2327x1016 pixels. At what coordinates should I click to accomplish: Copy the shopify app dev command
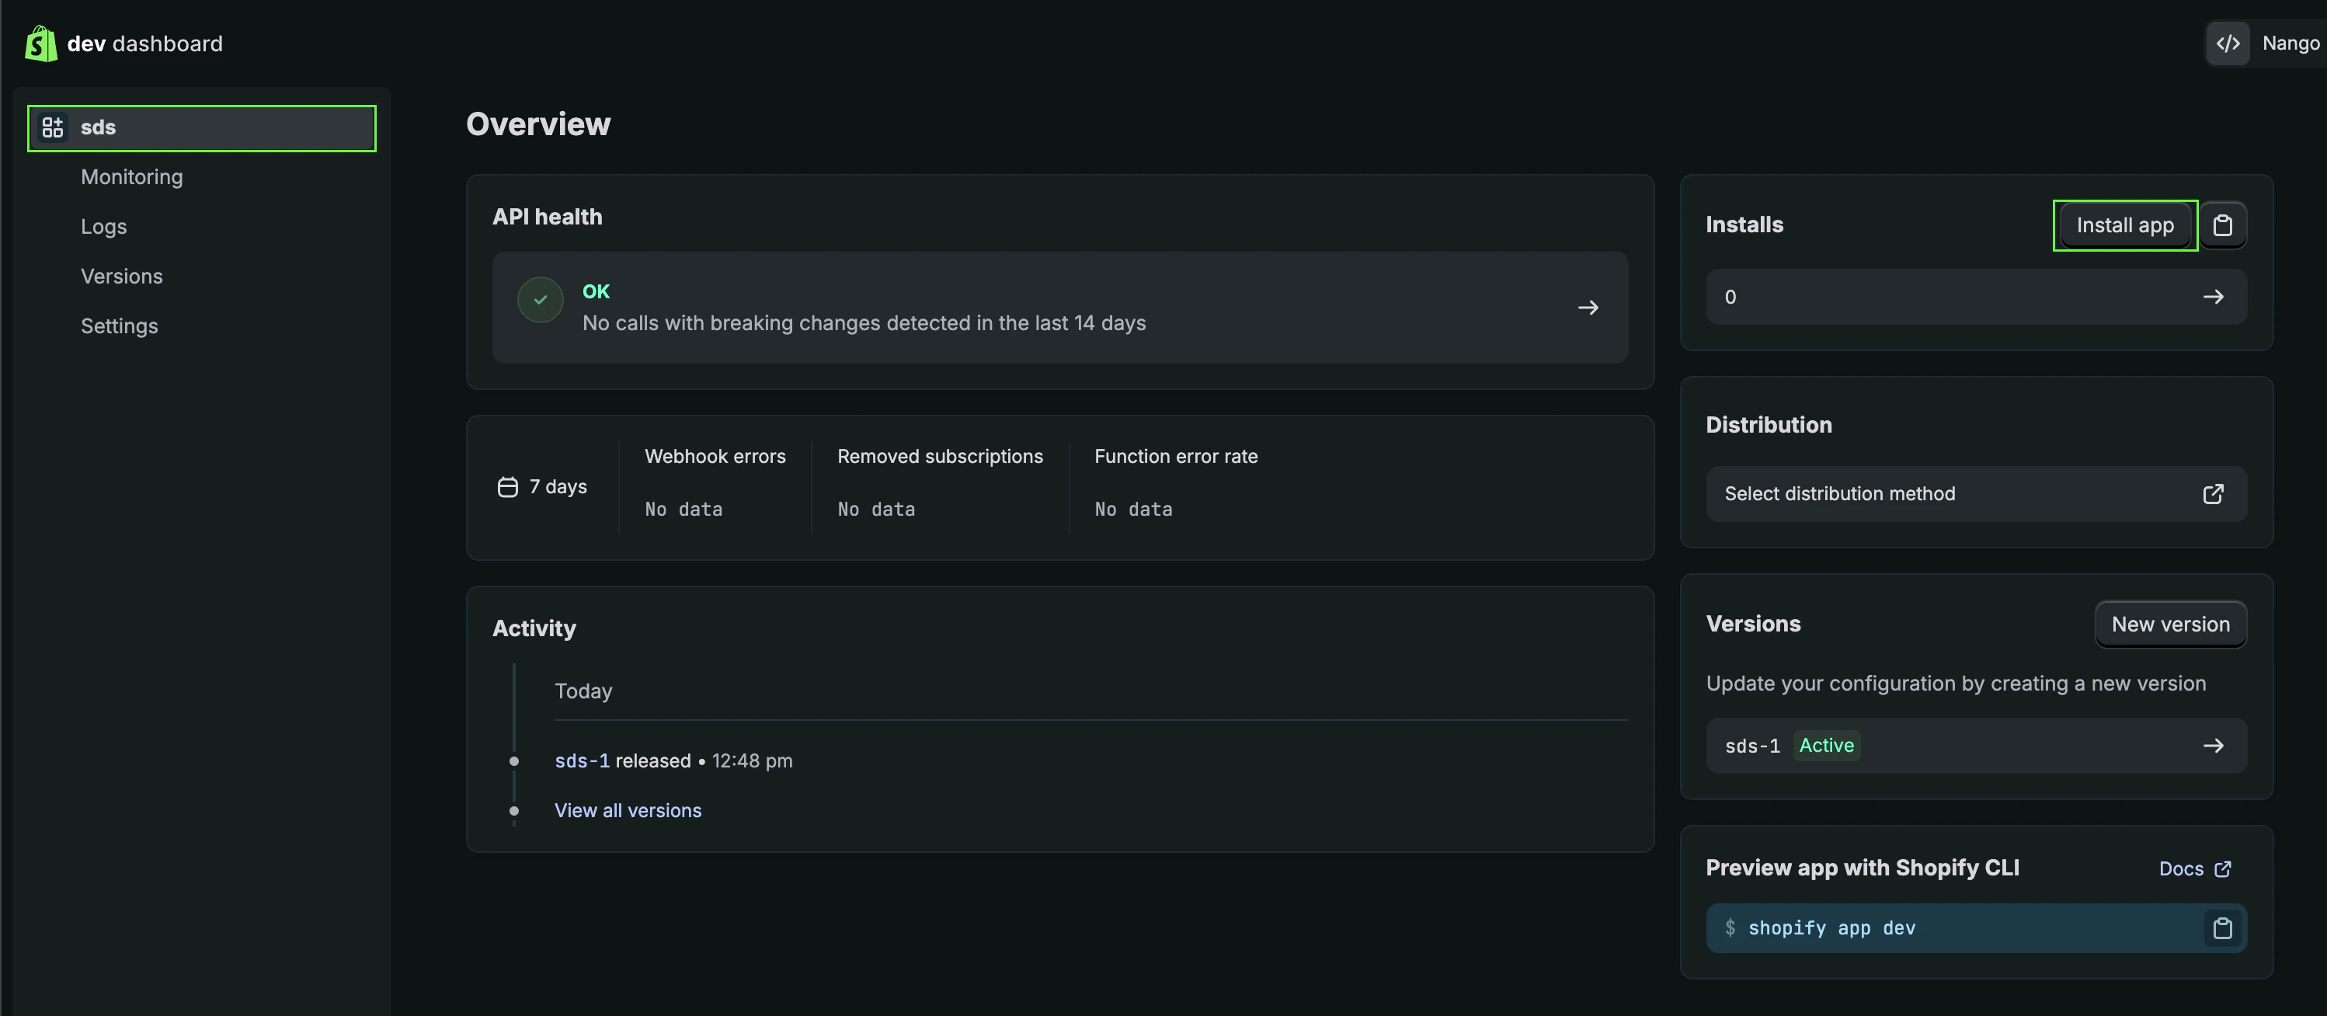coord(2222,928)
